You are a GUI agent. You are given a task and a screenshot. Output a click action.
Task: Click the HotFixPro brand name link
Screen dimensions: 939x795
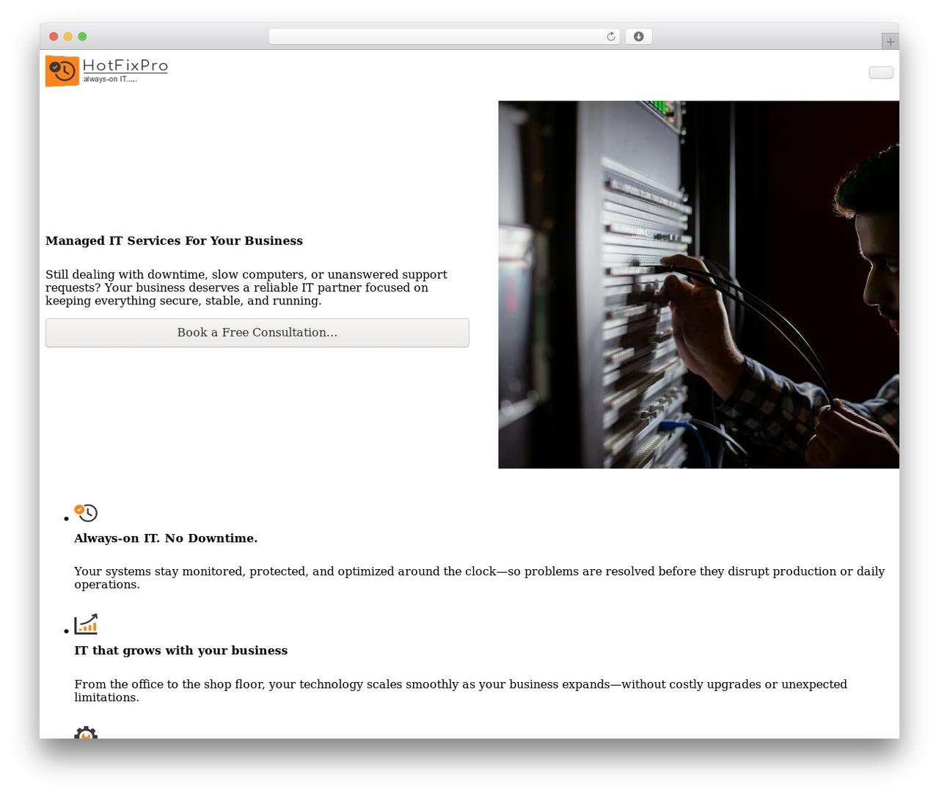[x=125, y=65]
